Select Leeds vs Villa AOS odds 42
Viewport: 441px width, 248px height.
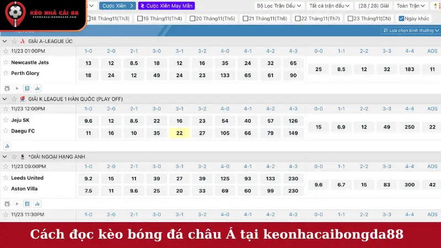click(x=432, y=185)
